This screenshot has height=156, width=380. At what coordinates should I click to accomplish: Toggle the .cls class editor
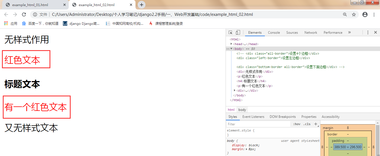tap(307, 124)
